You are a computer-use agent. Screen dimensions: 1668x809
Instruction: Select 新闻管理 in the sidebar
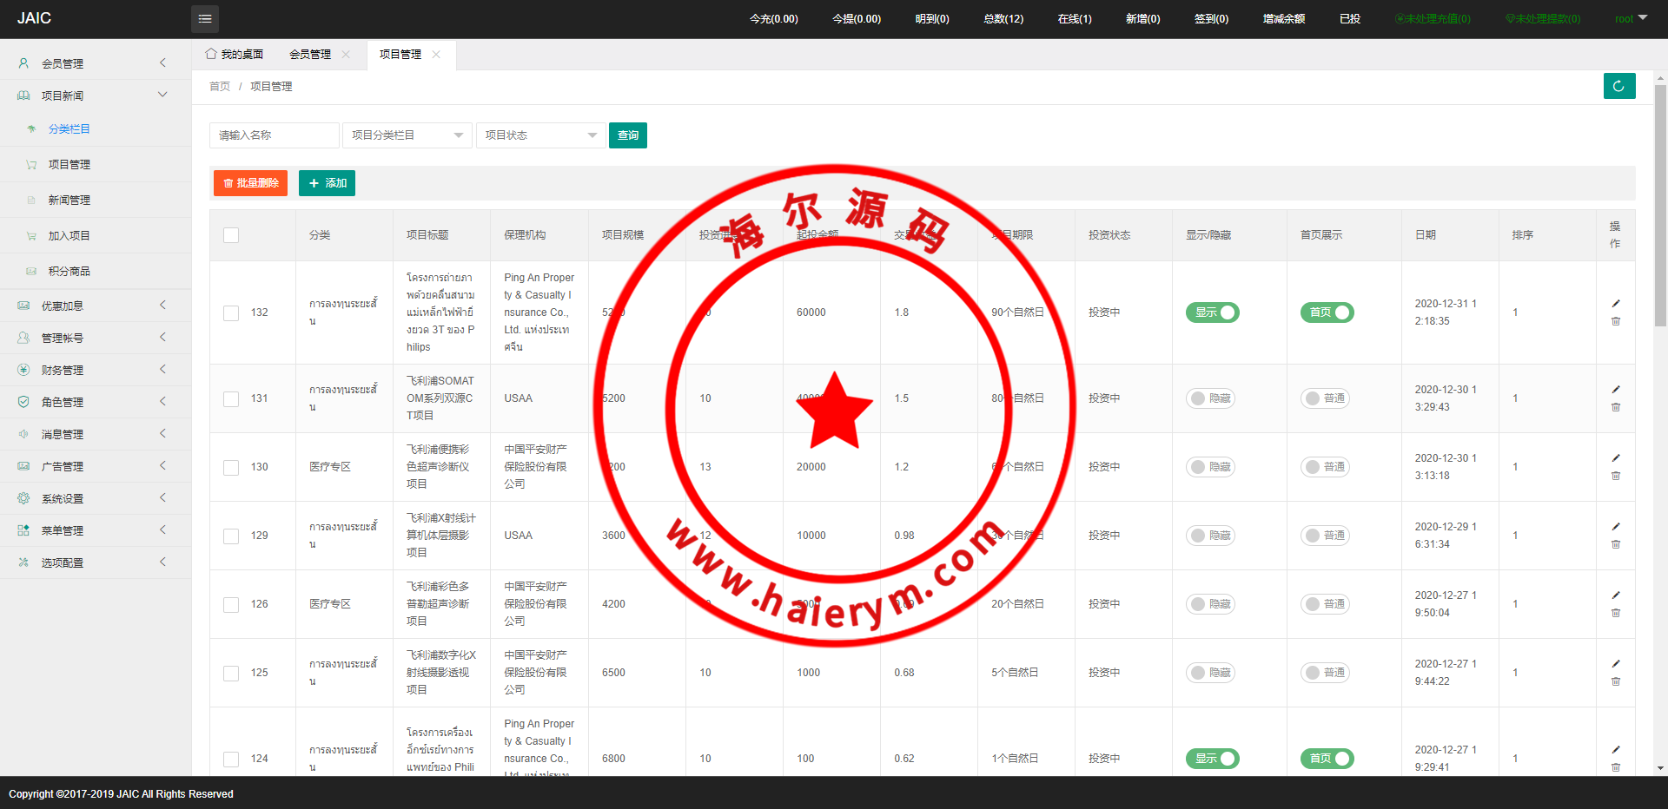tap(69, 201)
